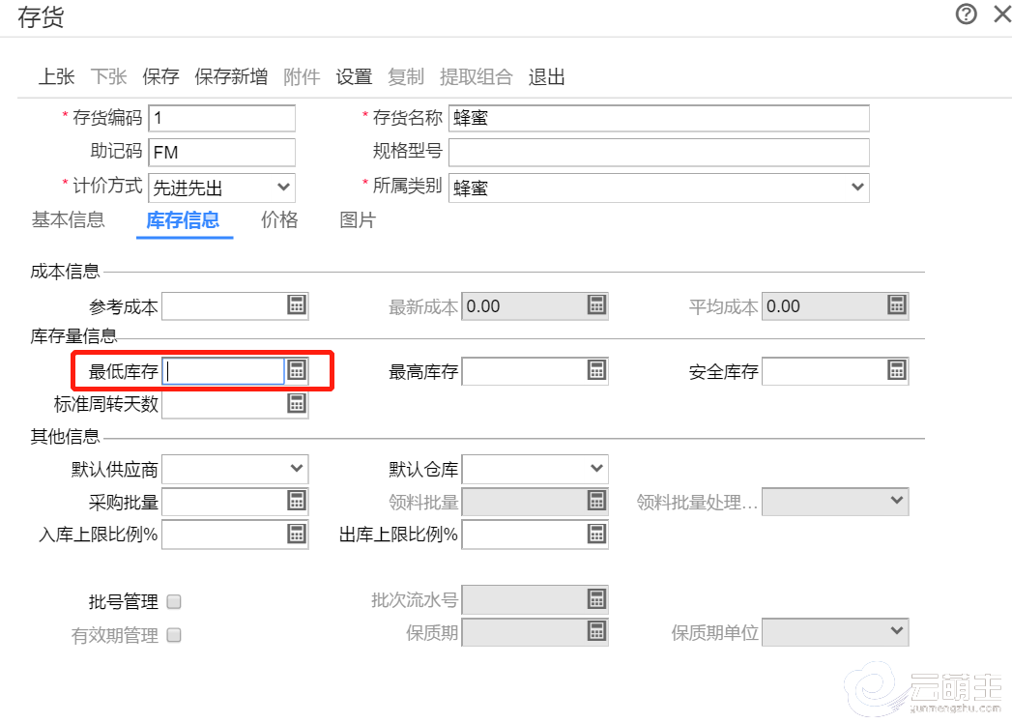Open calculator icon for 最高库存
The height and width of the screenshot is (723, 1012).
point(596,370)
